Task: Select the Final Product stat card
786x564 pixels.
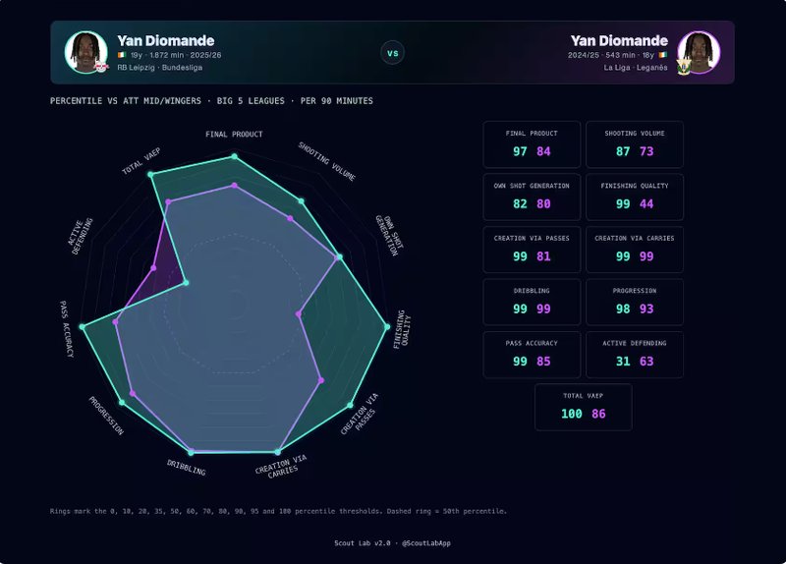Action: (x=530, y=143)
